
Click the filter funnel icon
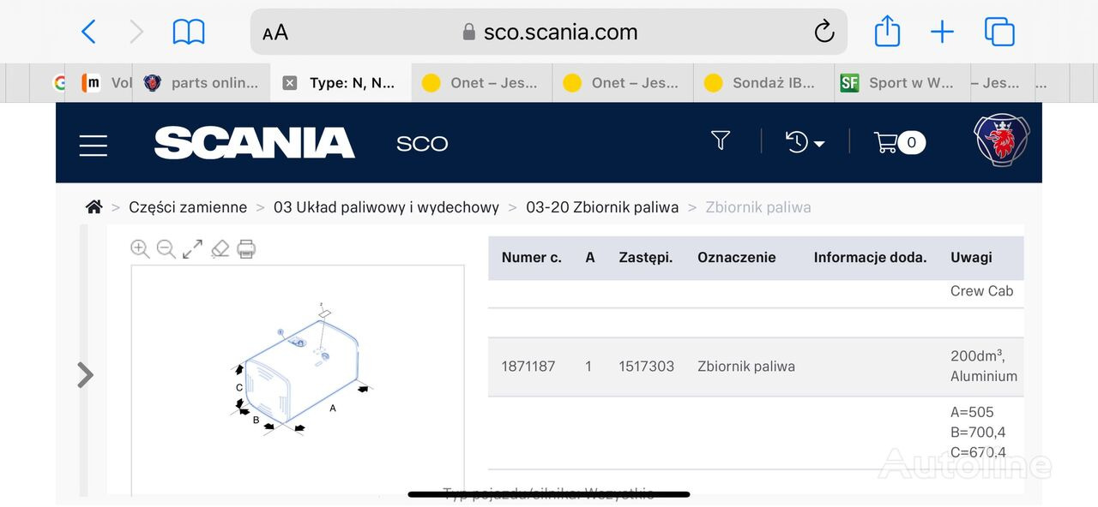click(x=721, y=140)
